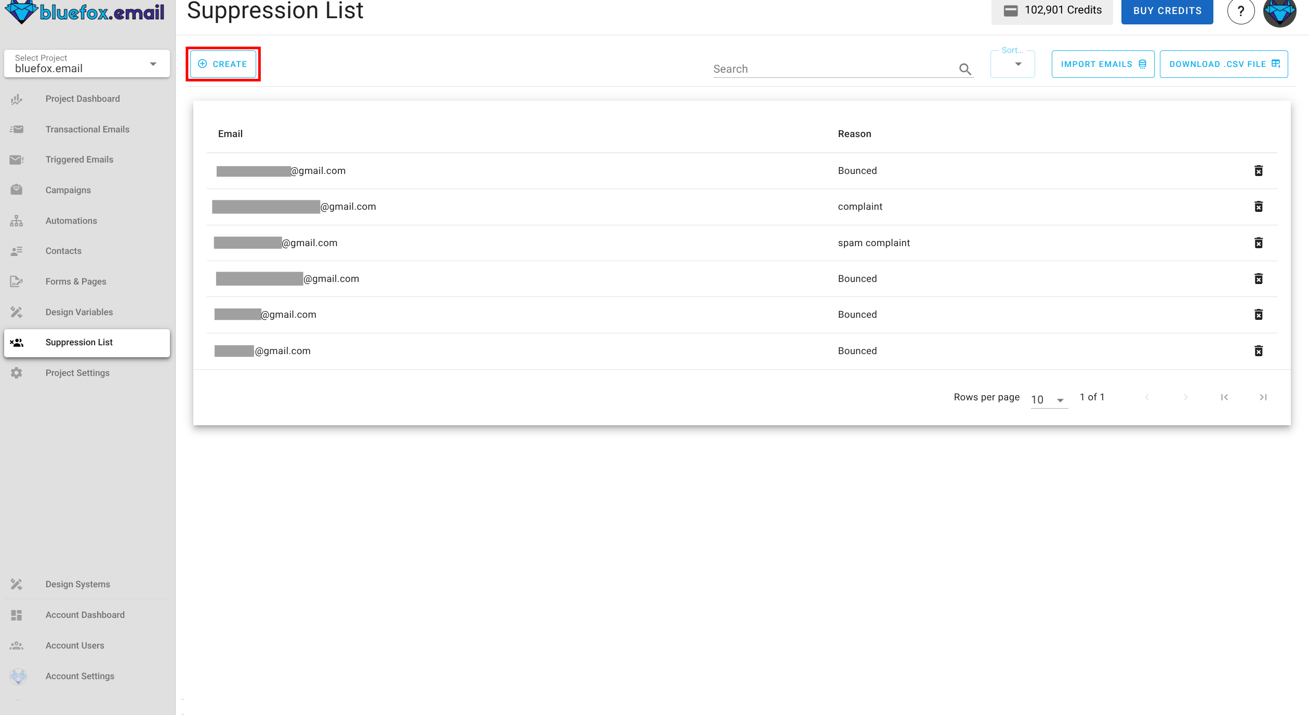Click the Forms & Pages icon
The height and width of the screenshot is (715, 1309).
coord(16,281)
